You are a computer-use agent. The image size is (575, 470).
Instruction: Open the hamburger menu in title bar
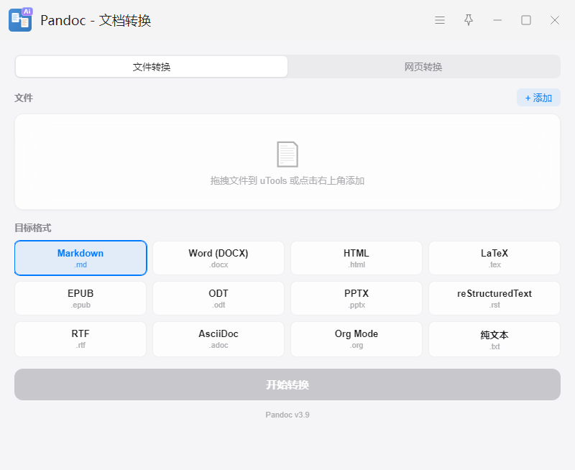[x=440, y=20]
